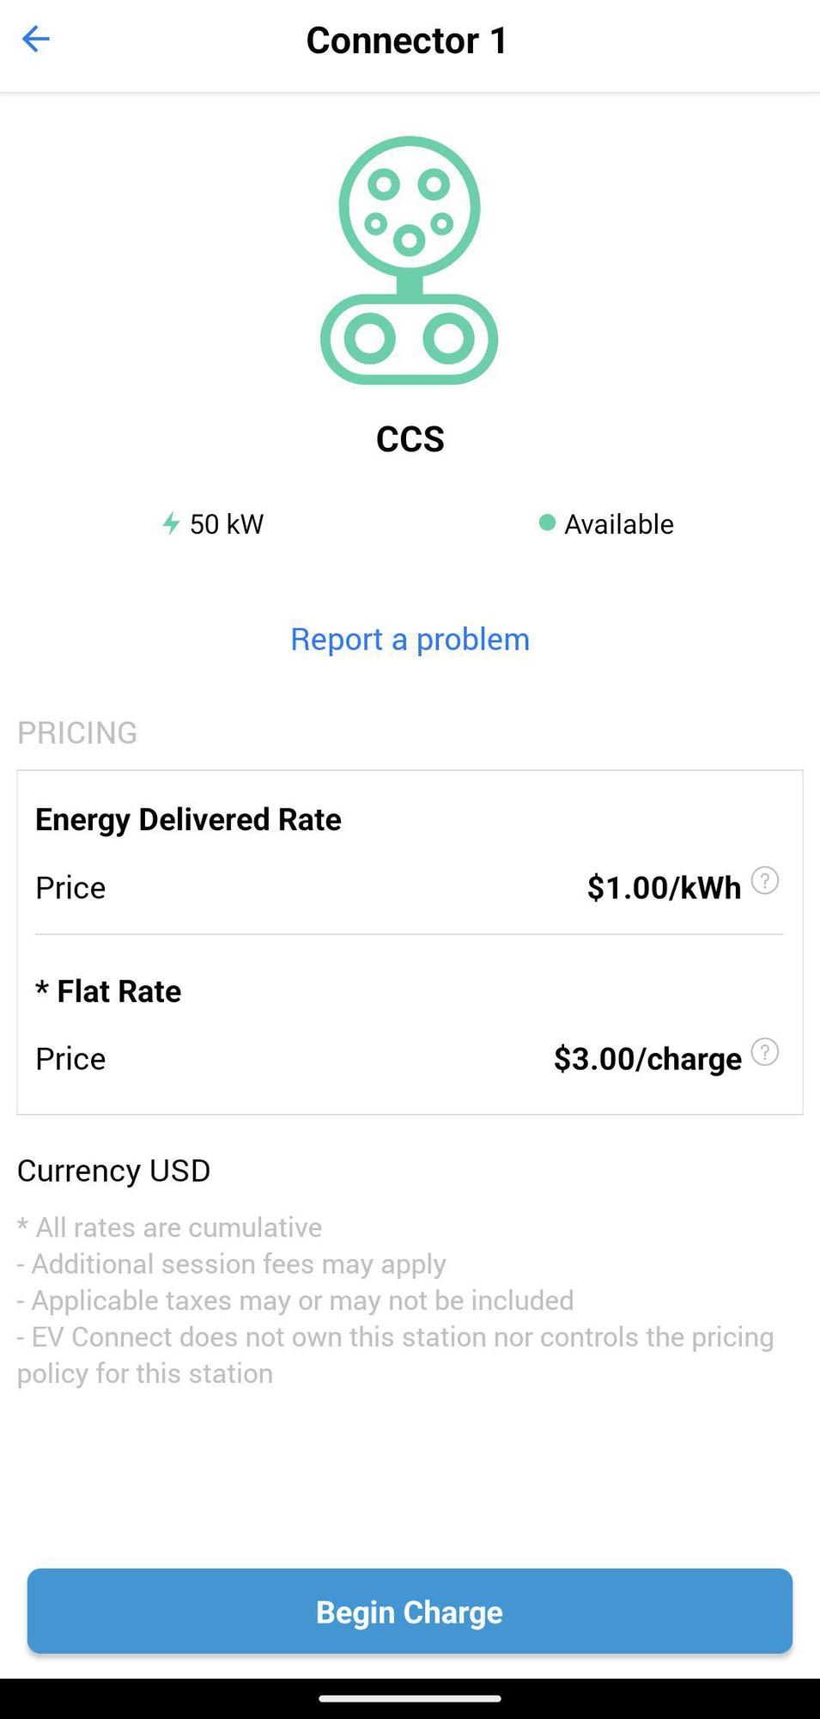Tap the 50 kW power rating text
Image resolution: width=820 pixels, height=1719 pixels.
click(x=227, y=524)
